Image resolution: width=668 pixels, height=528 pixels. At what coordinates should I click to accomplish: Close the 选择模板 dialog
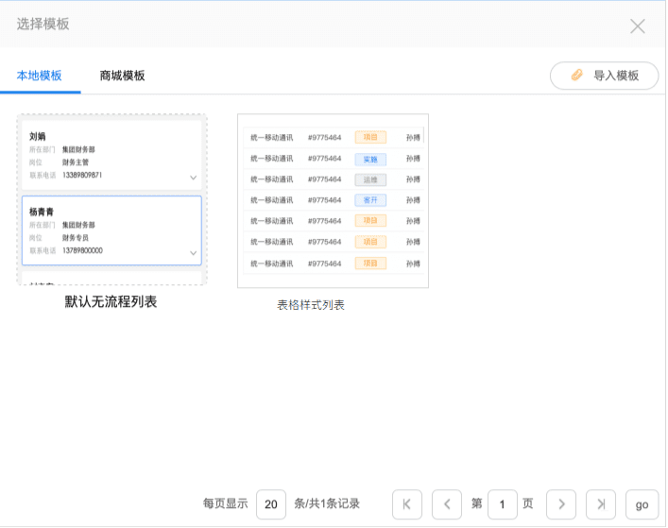click(x=638, y=26)
